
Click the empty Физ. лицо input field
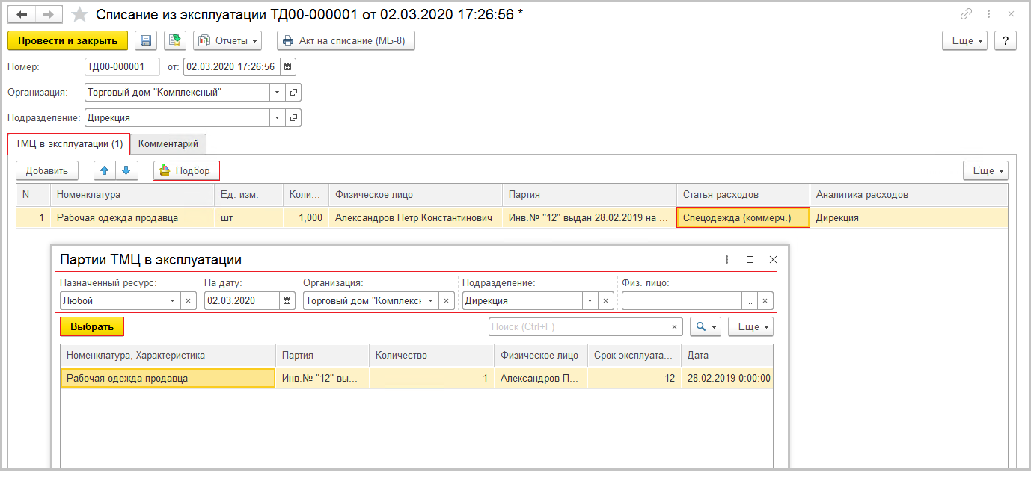(682, 300)
